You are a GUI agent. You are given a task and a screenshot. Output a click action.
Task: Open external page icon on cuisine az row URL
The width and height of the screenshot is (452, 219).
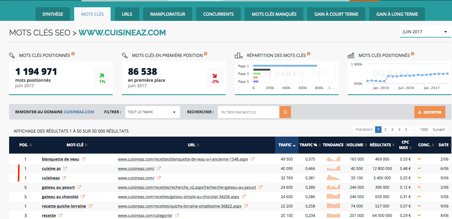click(159, 168)
